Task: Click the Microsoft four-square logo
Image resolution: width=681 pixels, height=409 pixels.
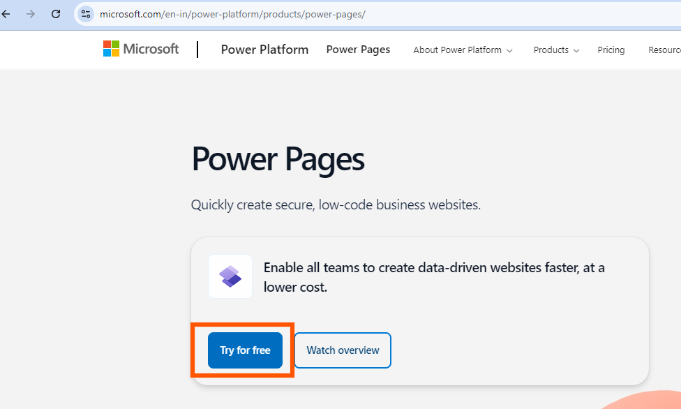Action: tap(111, 49)
